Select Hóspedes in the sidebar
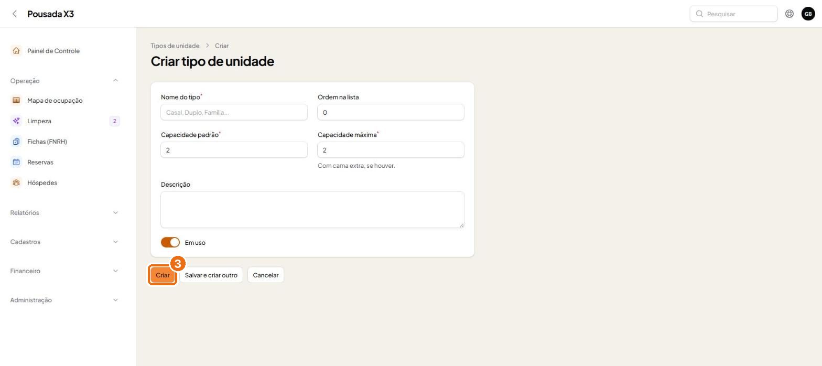This screenshot has height=366, width=822. coord(65,182)
